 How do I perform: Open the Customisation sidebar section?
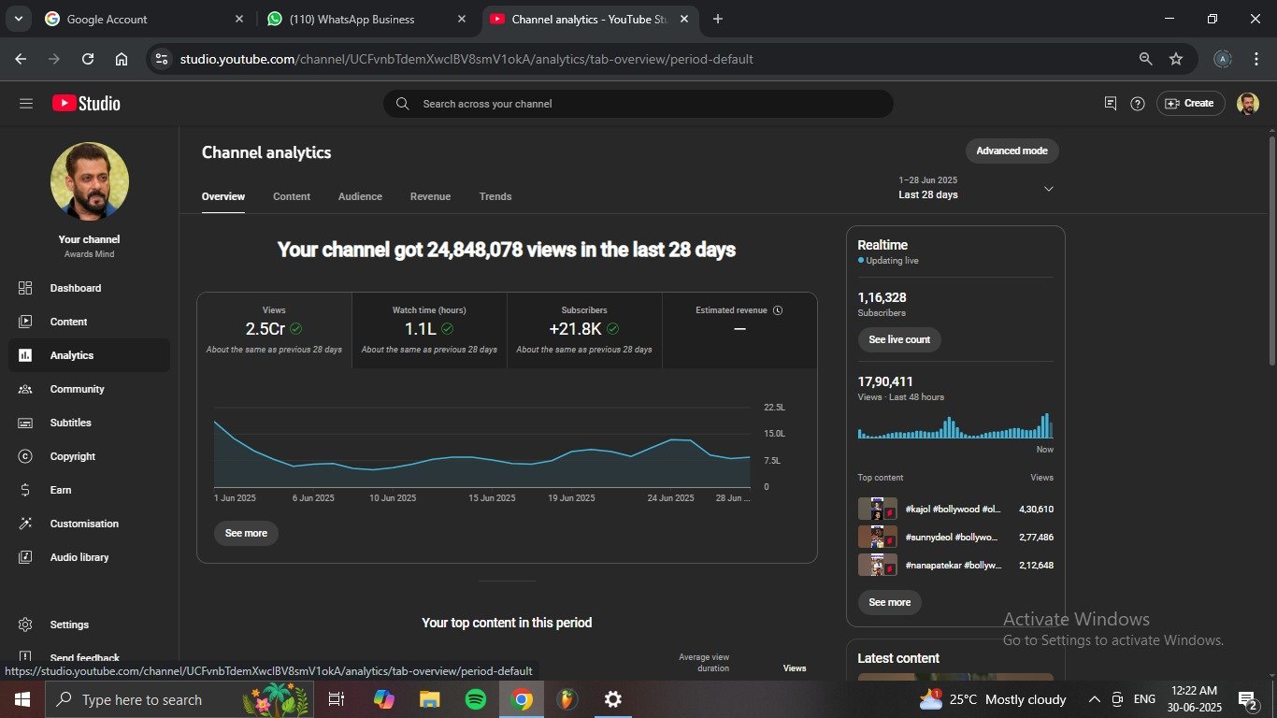[89, 524]
